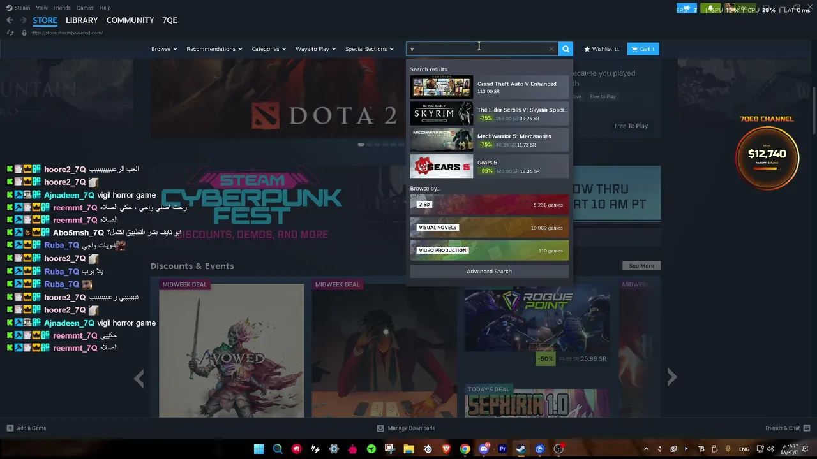Open the Help menu
This screenshot has height=459, width=817.
105,8
